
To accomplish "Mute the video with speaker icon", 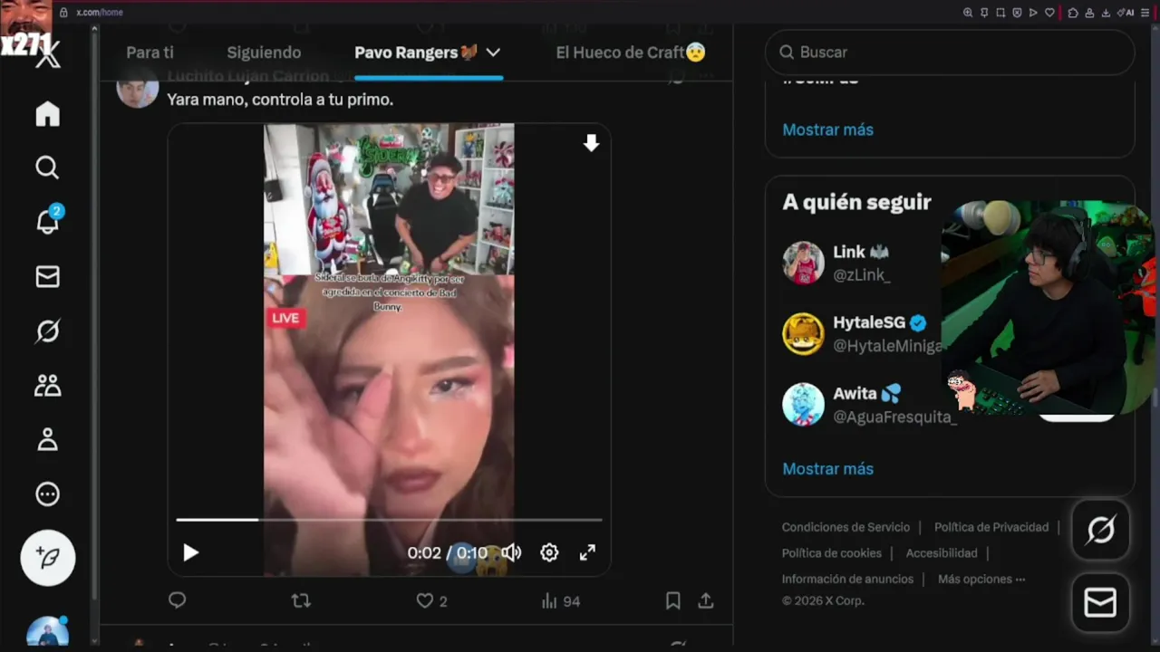I will point(512,552).
